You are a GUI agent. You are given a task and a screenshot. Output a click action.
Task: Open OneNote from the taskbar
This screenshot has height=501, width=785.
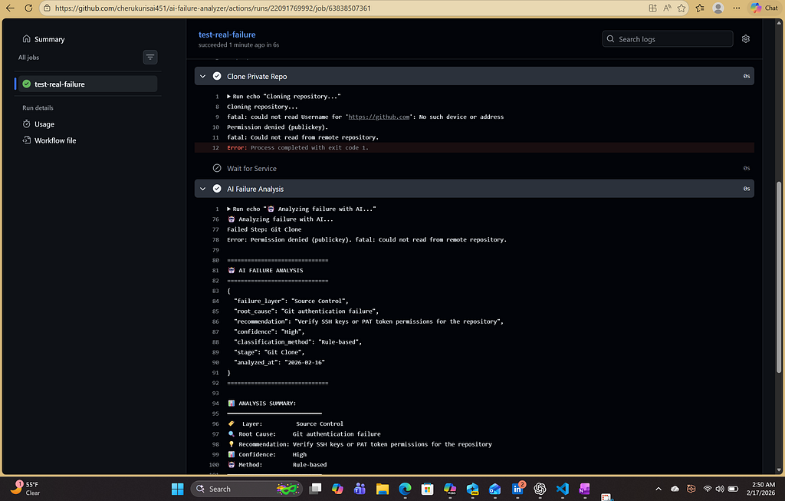584,489
